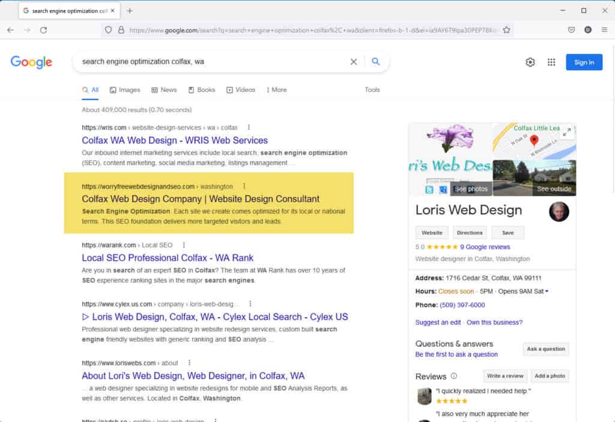615x422 pixels.
Task: Open options dots for wris.com result
Action: [x=249, y=127]
